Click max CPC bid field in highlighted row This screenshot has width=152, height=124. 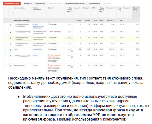click(x=69, y=38)
